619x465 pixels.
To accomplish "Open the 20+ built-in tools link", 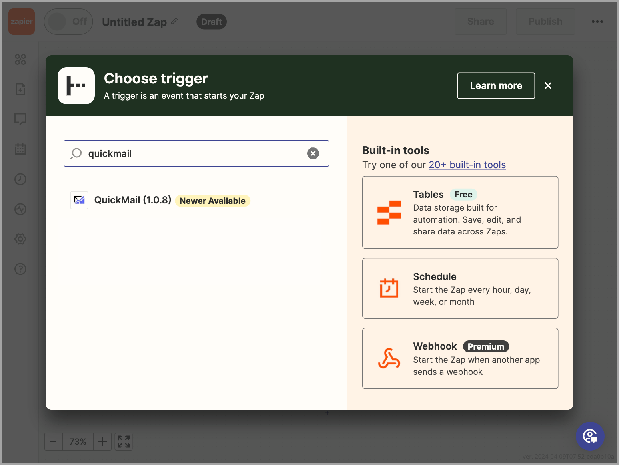I will [x=467, y=165].
